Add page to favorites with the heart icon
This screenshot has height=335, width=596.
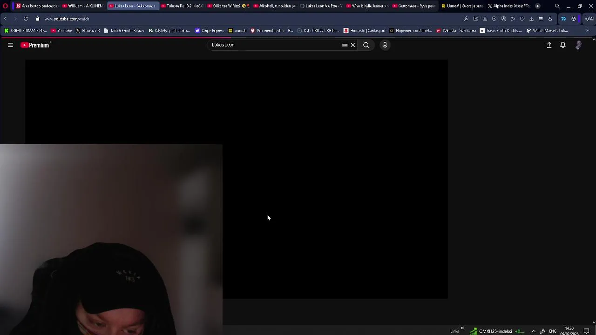(522, 19)
